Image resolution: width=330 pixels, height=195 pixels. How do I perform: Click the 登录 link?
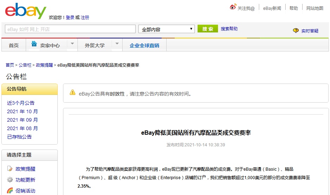pyautogui.click(x=70, y=18)
